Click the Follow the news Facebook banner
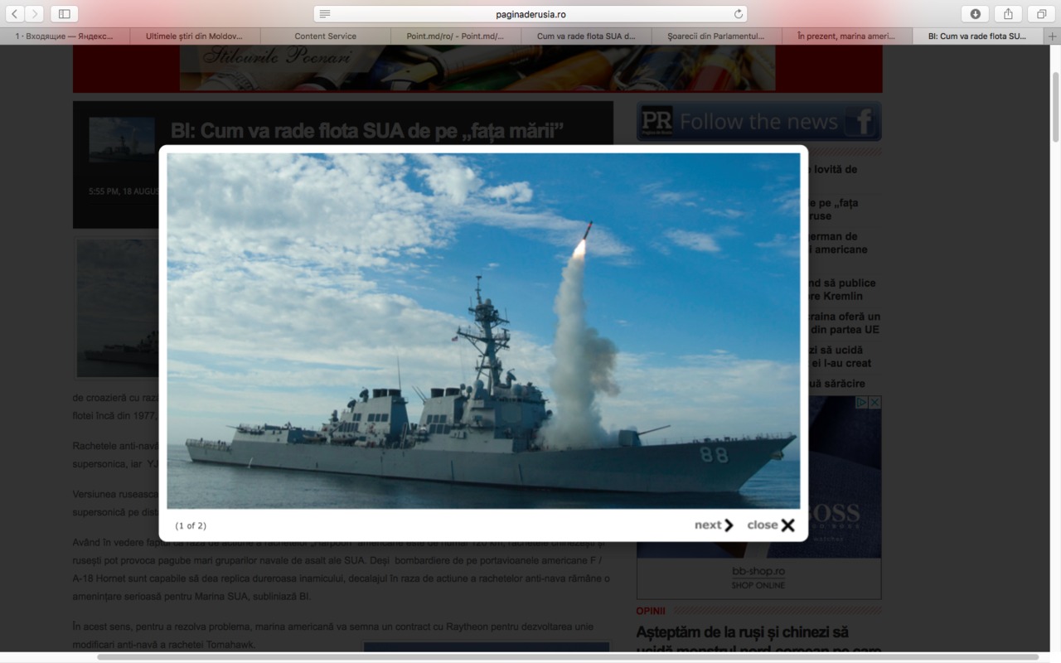This screenshot has width=1061, height=663. click(x=758, y=122)
